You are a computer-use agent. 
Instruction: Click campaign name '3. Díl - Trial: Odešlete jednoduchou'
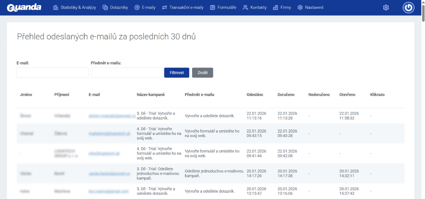click(x=158, y=173)
